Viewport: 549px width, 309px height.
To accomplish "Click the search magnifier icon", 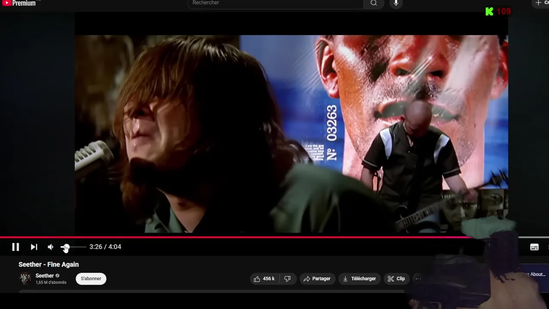I will click(x=374, y=3).
